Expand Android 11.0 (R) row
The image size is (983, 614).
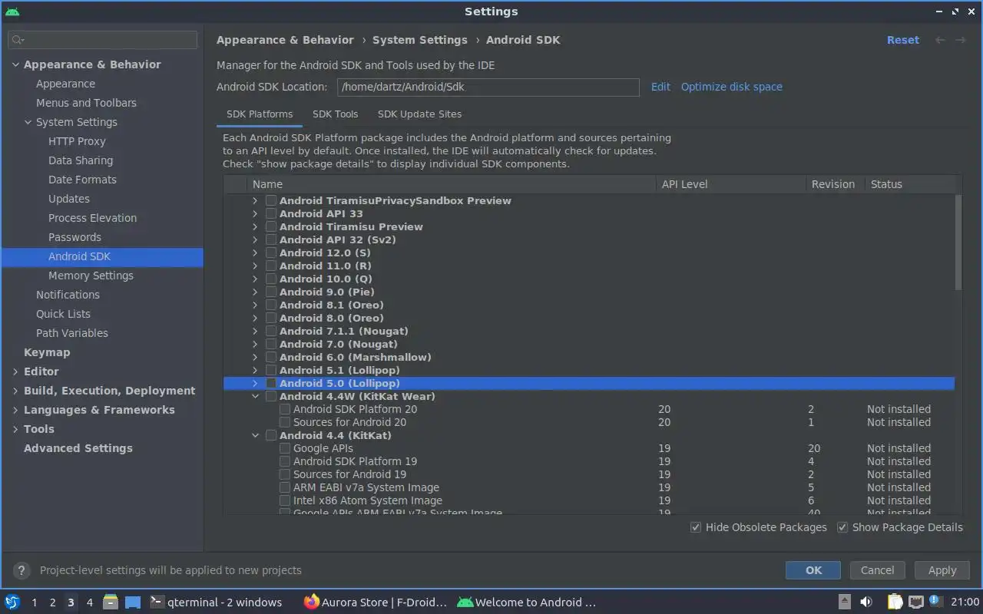coord(255,266)
